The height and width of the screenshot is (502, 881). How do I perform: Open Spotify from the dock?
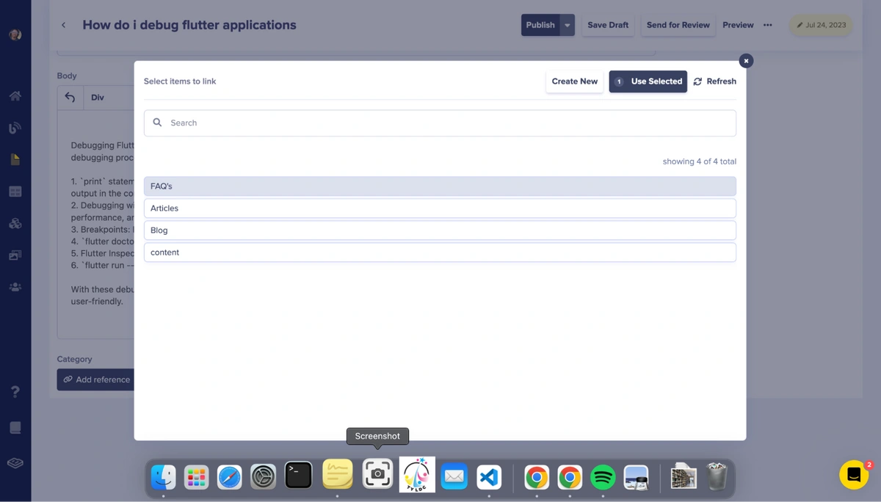[x=603, y=477]
